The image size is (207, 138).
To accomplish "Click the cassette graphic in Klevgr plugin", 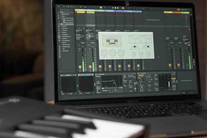I will coord(112,41).
